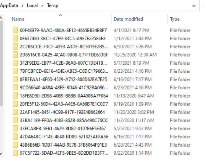The width and height of the screenshot is (204, 161).
Task: Sort files by Date modified column
Action: 129,19
